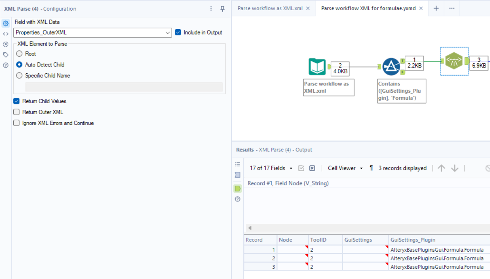This screenshot has height=279, width=490.
Task: Open a new workflow tab with the plus button
Action: (x=436, y=8)
